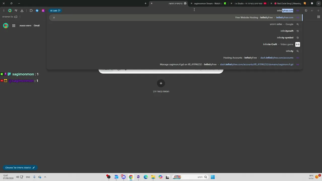Click the AI mode button

[55, 11]
